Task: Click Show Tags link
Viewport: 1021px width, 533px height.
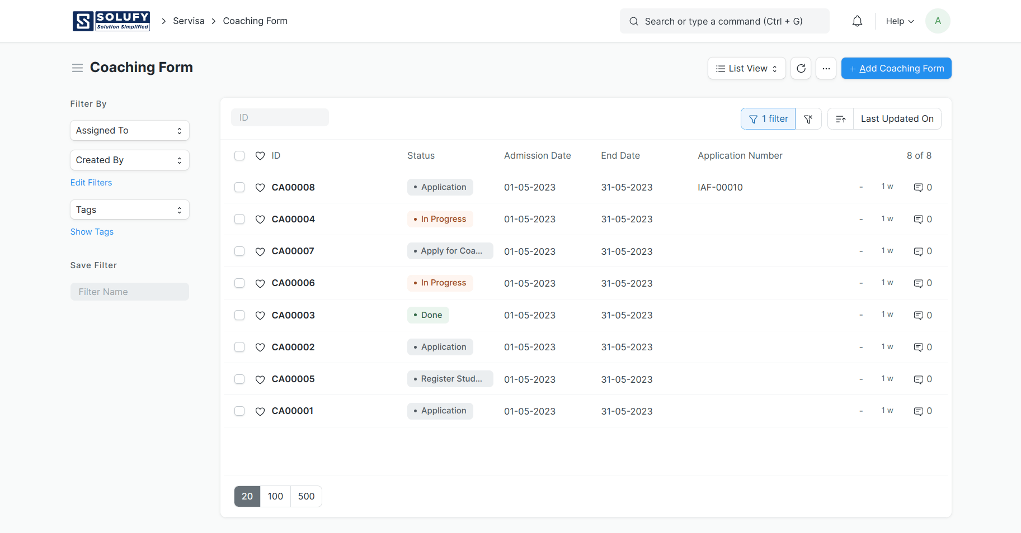Action: pyautogui.click(x=92, y=232)
